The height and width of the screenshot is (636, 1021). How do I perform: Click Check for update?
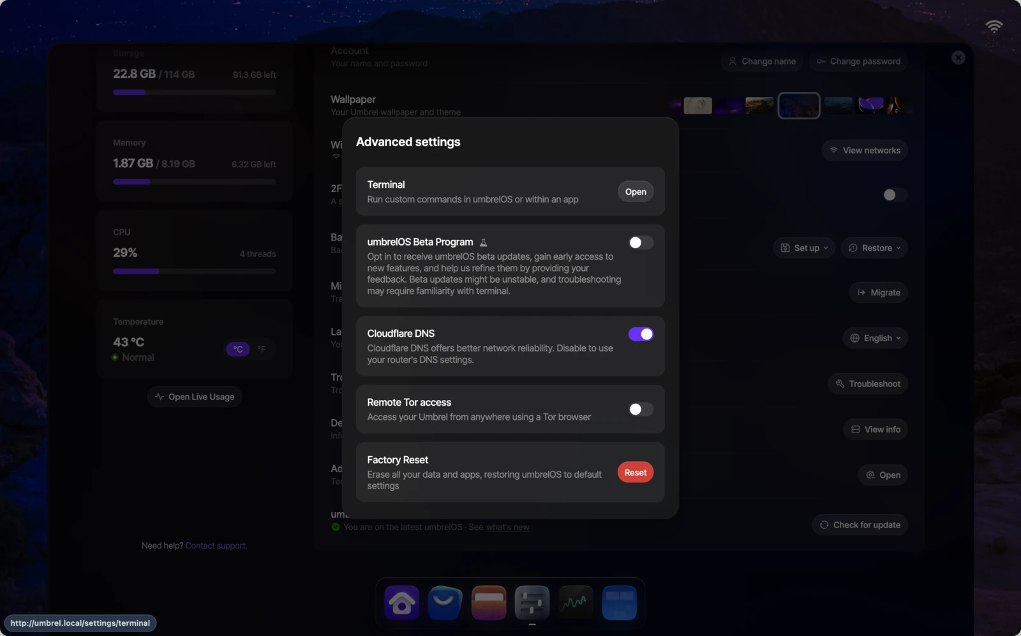[x=860, y=524]
